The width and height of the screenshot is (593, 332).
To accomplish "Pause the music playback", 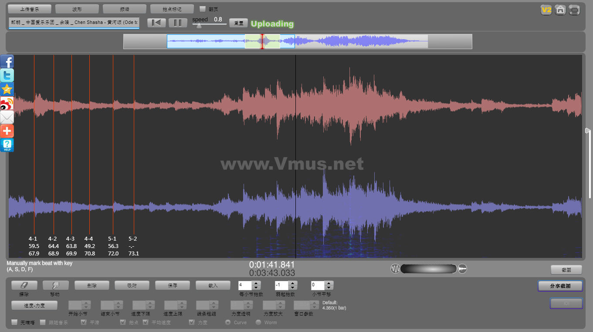I will [178, 23].
